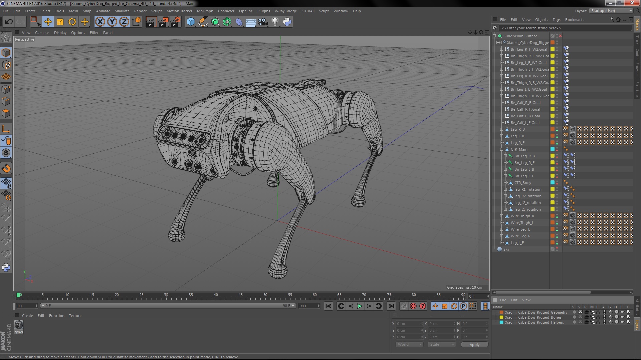Go to end of animation

pyautogui.click(x=391, y=306)
